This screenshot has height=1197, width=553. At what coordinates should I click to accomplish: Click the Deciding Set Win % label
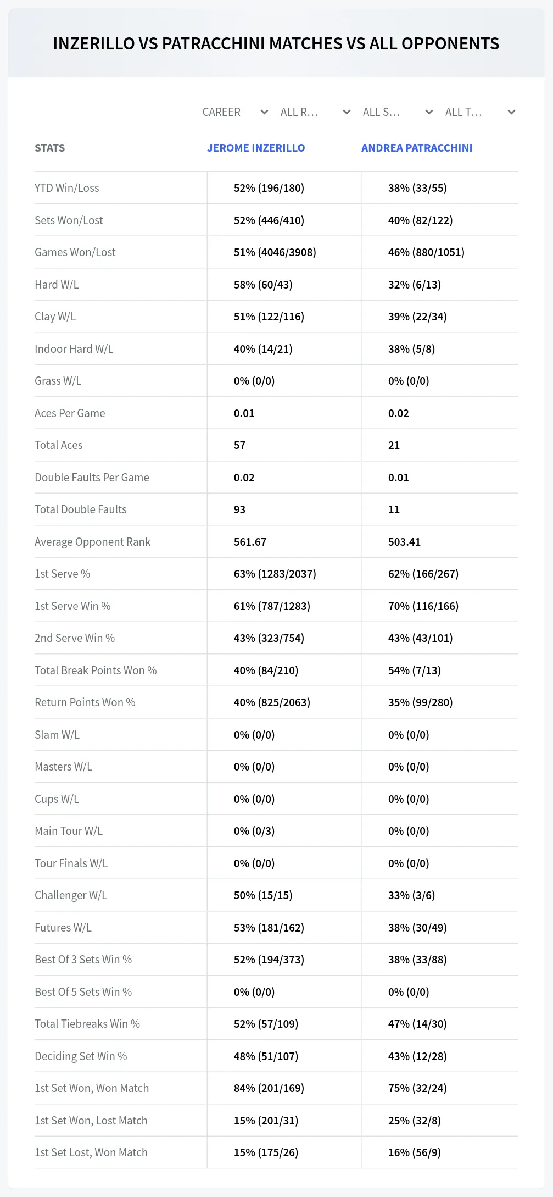tap(81, 1056)
